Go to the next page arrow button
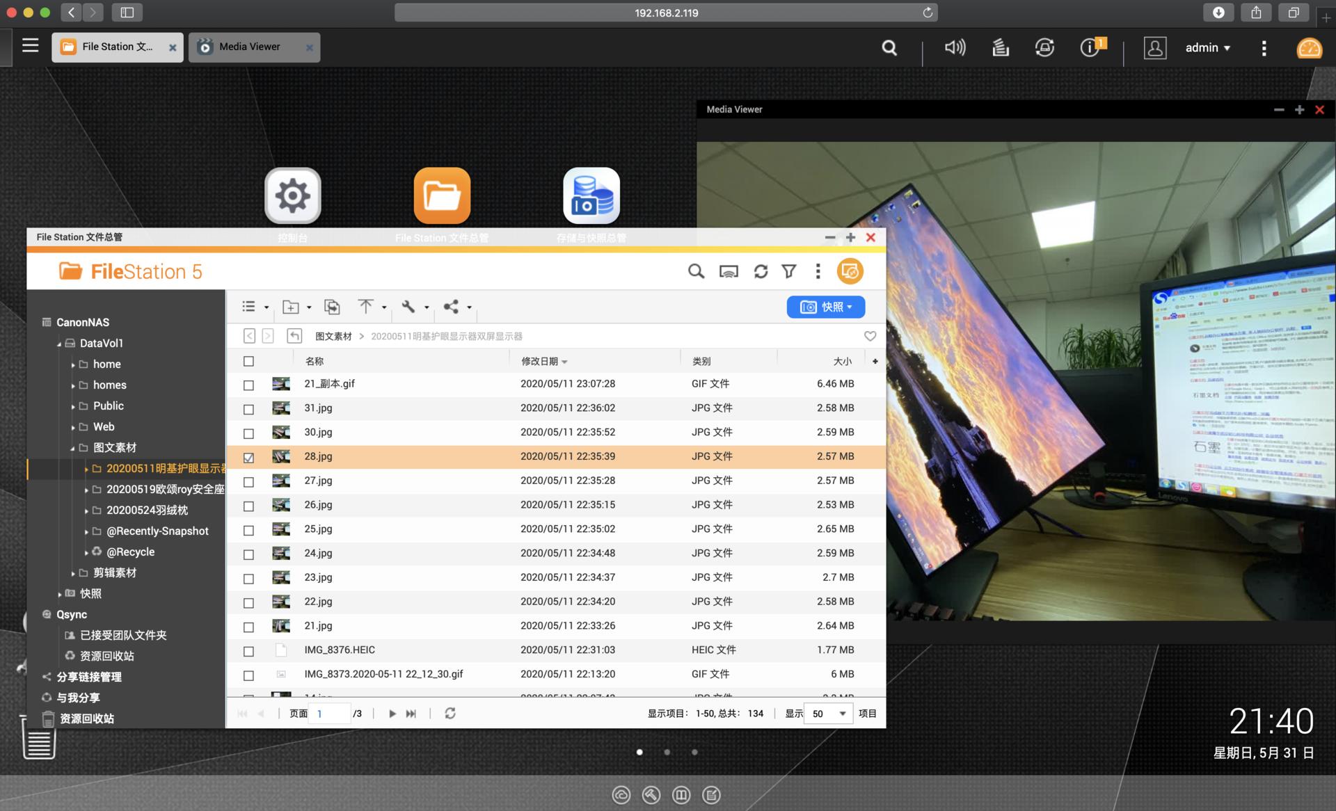The width and height of the screenshot is (1336, 811). tap(392, 714)
